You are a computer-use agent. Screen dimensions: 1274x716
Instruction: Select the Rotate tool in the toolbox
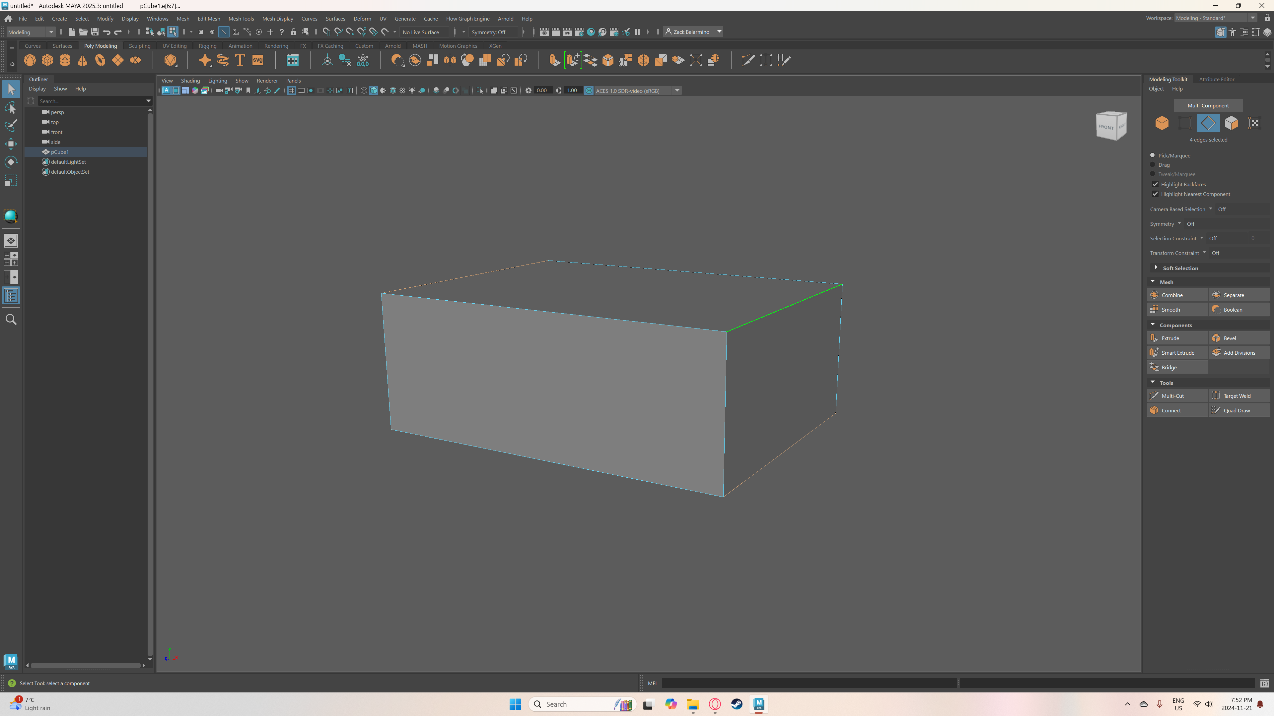[x=11, y=162]
